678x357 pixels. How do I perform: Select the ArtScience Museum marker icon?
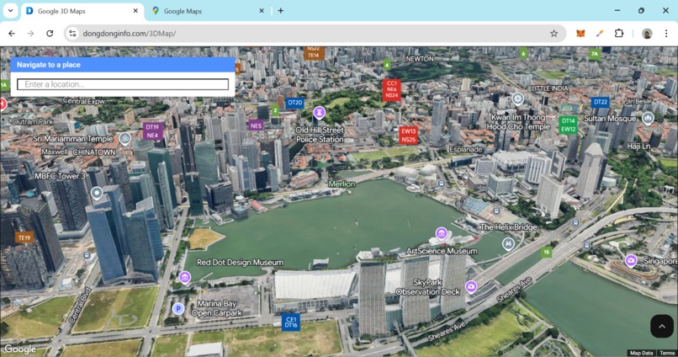(x=441, y=234)
